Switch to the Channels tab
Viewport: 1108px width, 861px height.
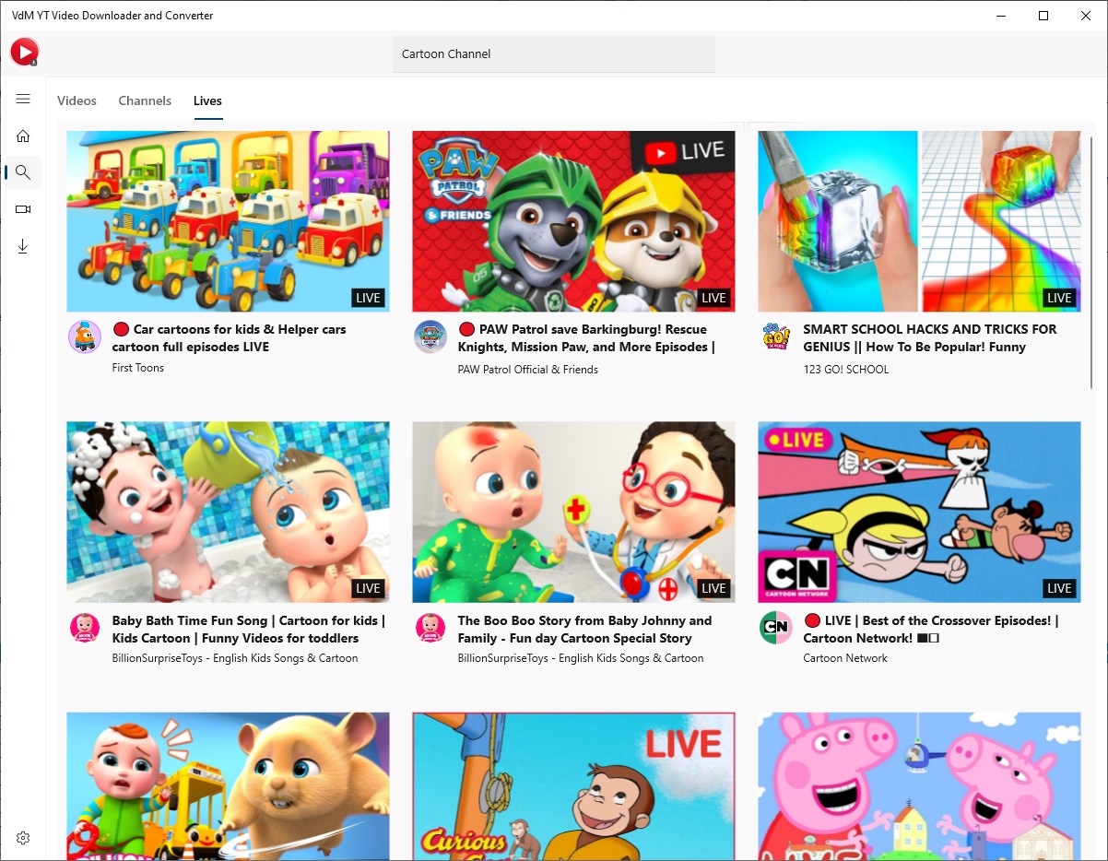[x=145, y=100]
